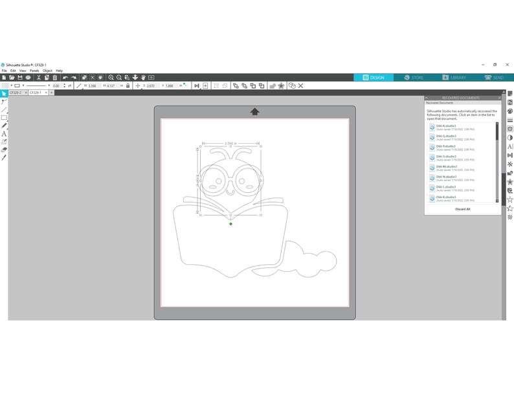Image resolution: width=514 pixels, height=413 pixels.
Task: Open the Page Setup panel icon
Action: pos(510,94)
